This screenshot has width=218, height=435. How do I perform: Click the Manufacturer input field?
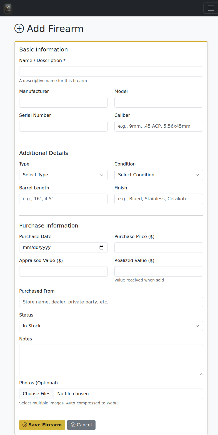[x=63, y=102]
